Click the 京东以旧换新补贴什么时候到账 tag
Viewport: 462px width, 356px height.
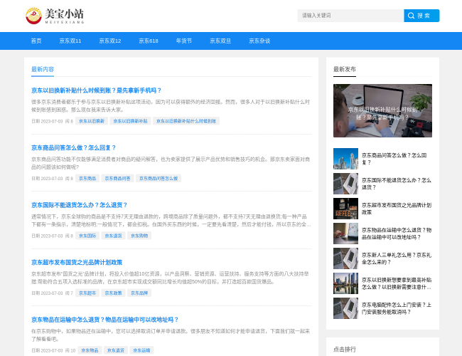click(186, 121)
